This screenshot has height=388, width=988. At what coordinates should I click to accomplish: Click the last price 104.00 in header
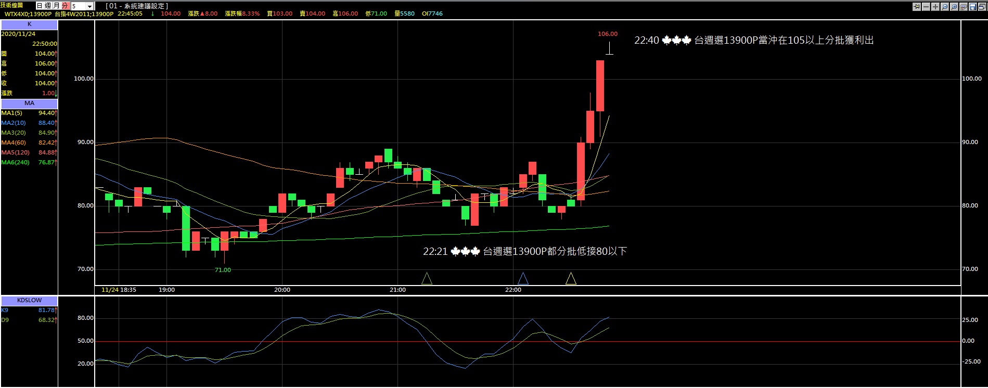[x=171, y=14]
